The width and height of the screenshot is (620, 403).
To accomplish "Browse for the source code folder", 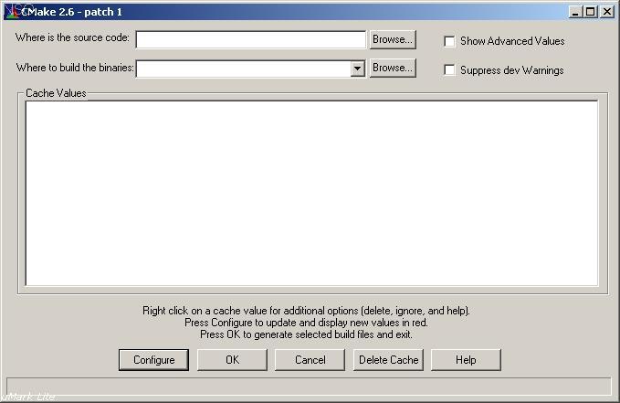I will click(393, 39).
